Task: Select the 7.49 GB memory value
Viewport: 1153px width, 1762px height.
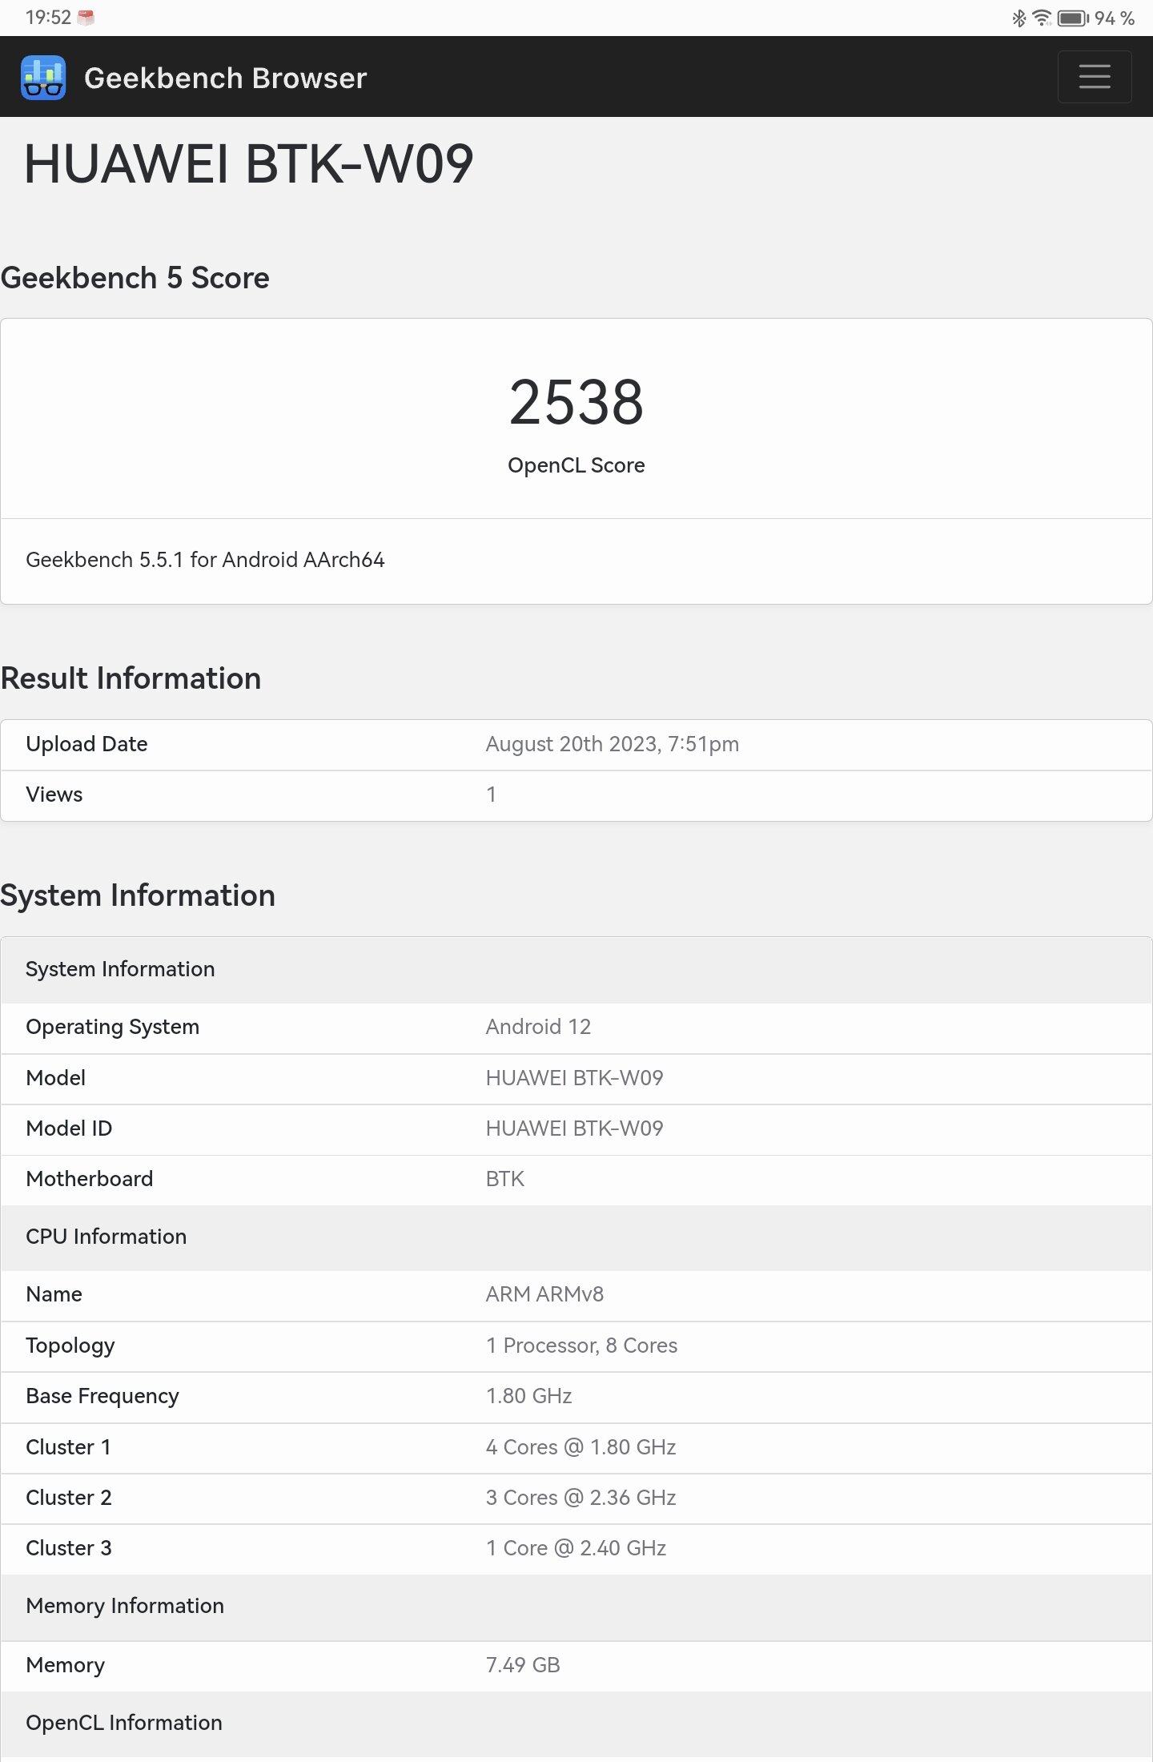Action: coord(523,1665)
